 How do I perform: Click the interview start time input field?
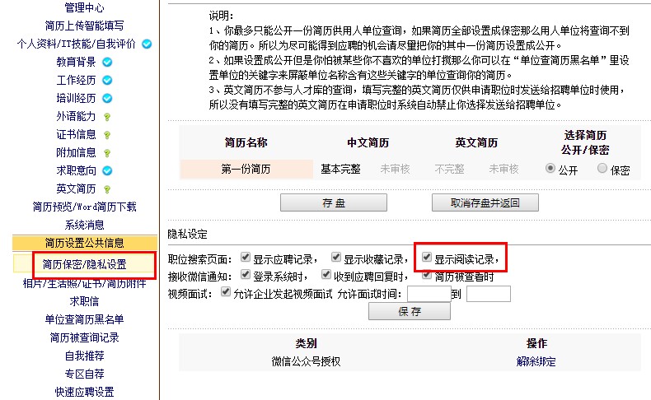pyautogui.click(x=429, y=294)
